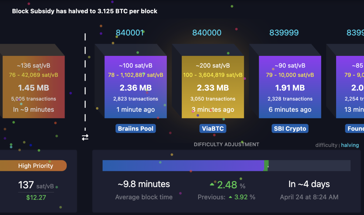Switch to the halving tab

point(350,145)
